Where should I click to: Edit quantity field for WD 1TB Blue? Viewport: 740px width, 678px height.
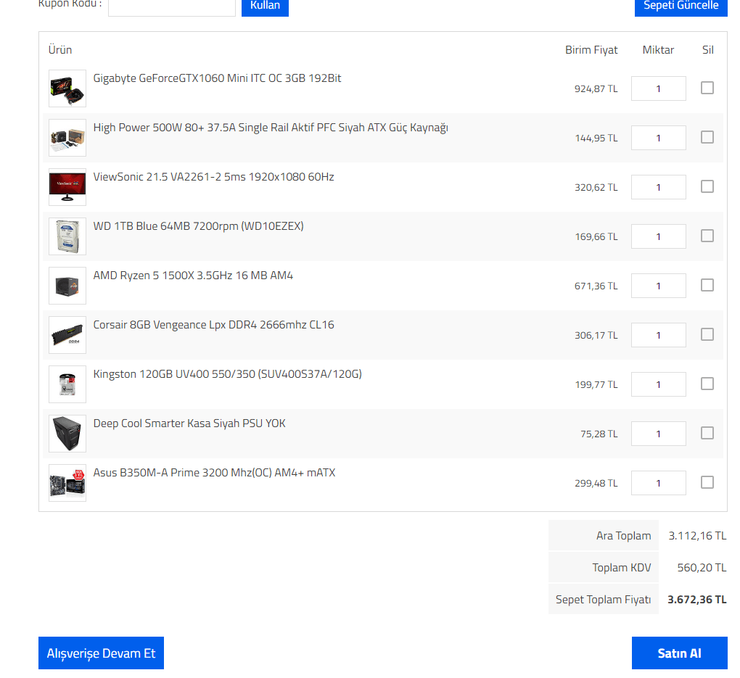click(658, 236)
